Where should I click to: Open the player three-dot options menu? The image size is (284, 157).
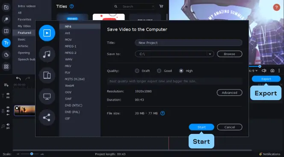(x=279, y=71)
